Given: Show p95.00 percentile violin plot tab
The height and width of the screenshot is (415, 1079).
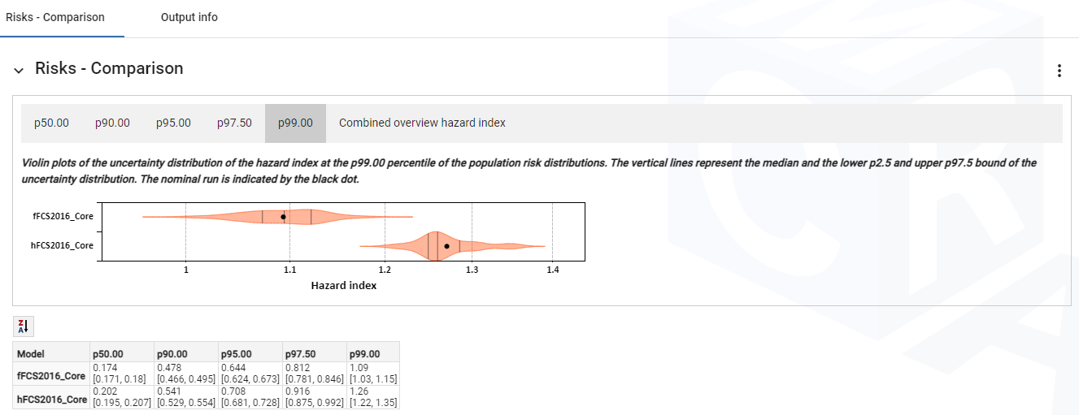Looking at the screenshot, I should [173, 123].
